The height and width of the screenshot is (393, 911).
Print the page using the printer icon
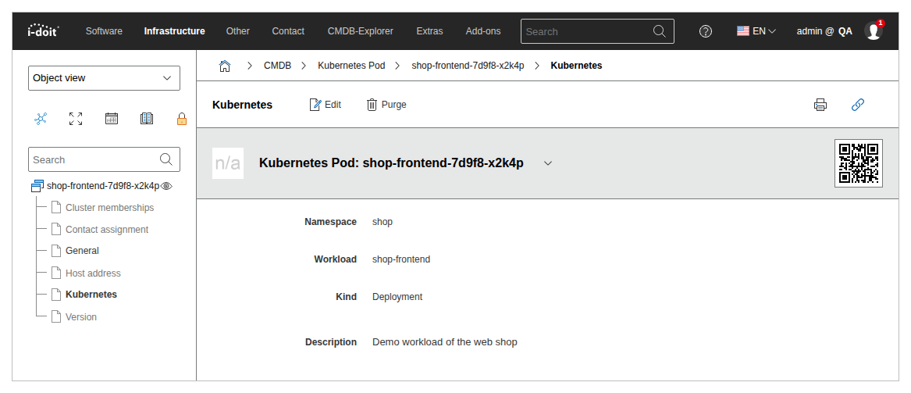(820, 105)
